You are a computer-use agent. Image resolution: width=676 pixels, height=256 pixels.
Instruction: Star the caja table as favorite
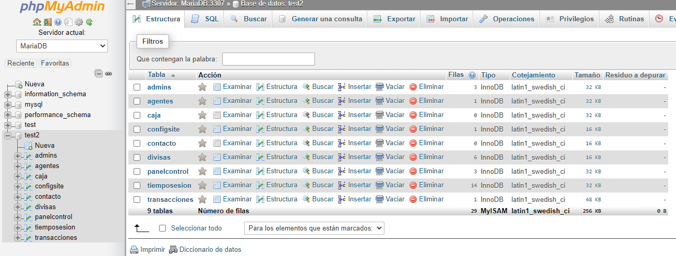[x=202, y=115]
